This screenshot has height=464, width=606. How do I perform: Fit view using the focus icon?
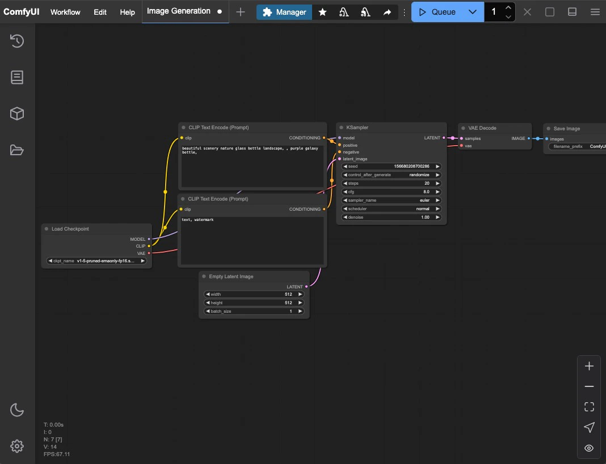(588, 406)
